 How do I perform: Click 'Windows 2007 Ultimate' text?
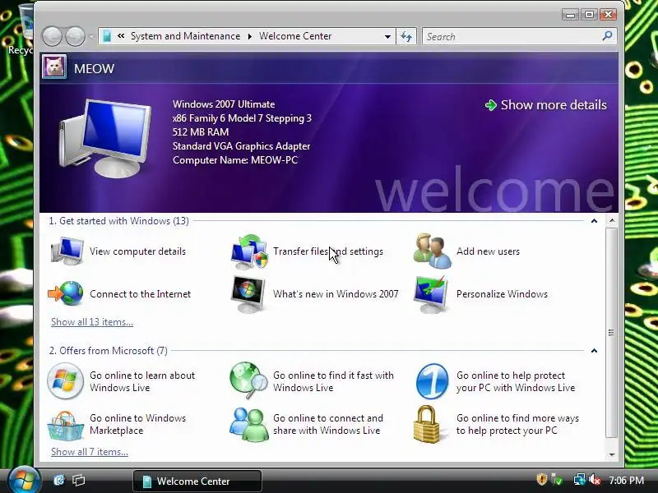(224, 104)
